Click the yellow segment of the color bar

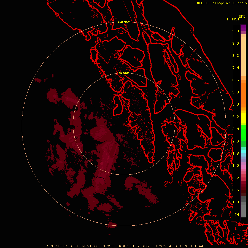click(243, 118)
